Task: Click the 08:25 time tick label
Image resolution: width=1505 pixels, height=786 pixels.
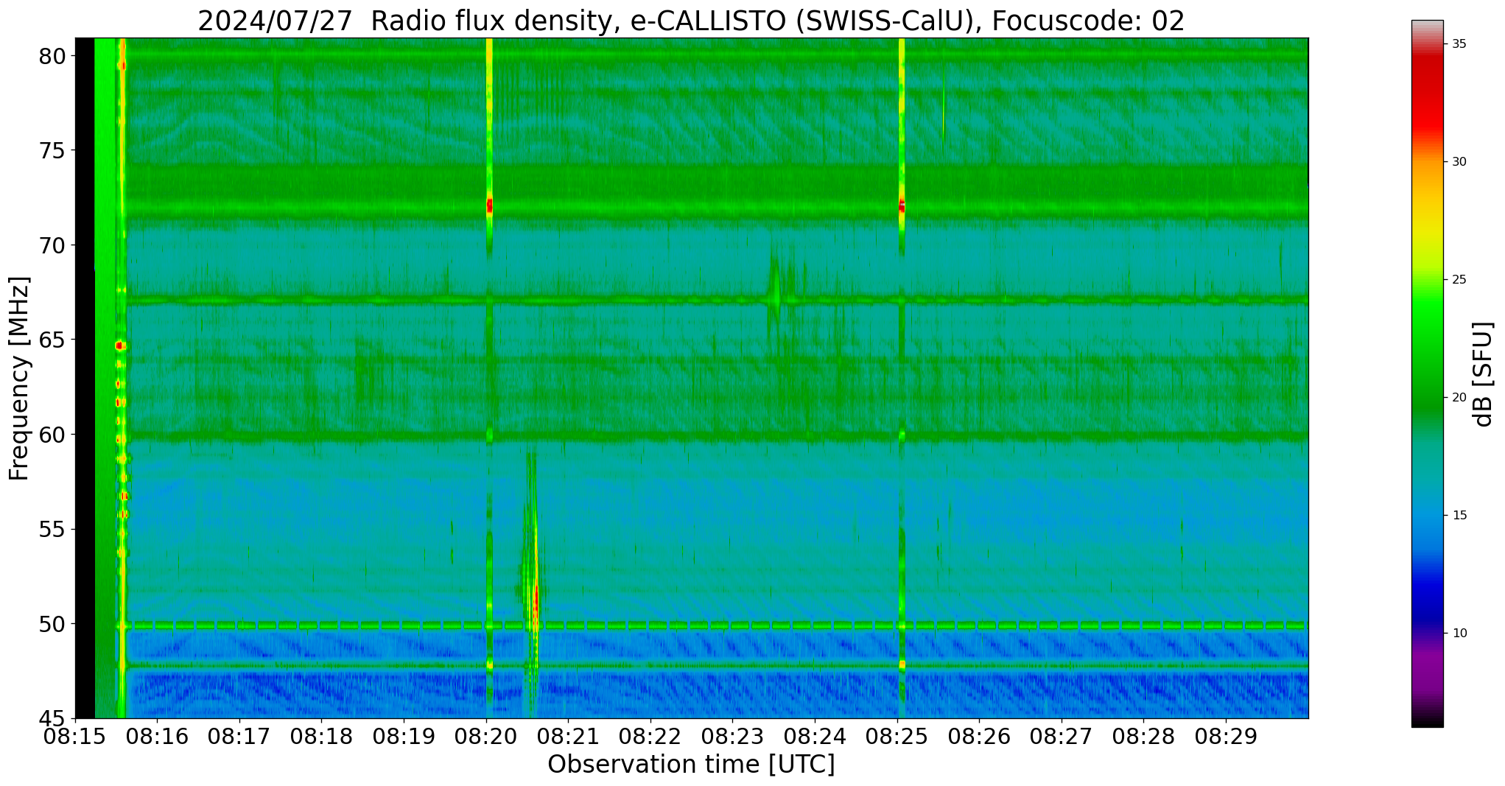Action: tap(897, 736)
